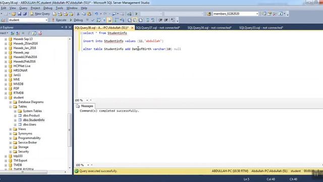
Task: Decrease indent of selected lines
Action: click(160, 20)
